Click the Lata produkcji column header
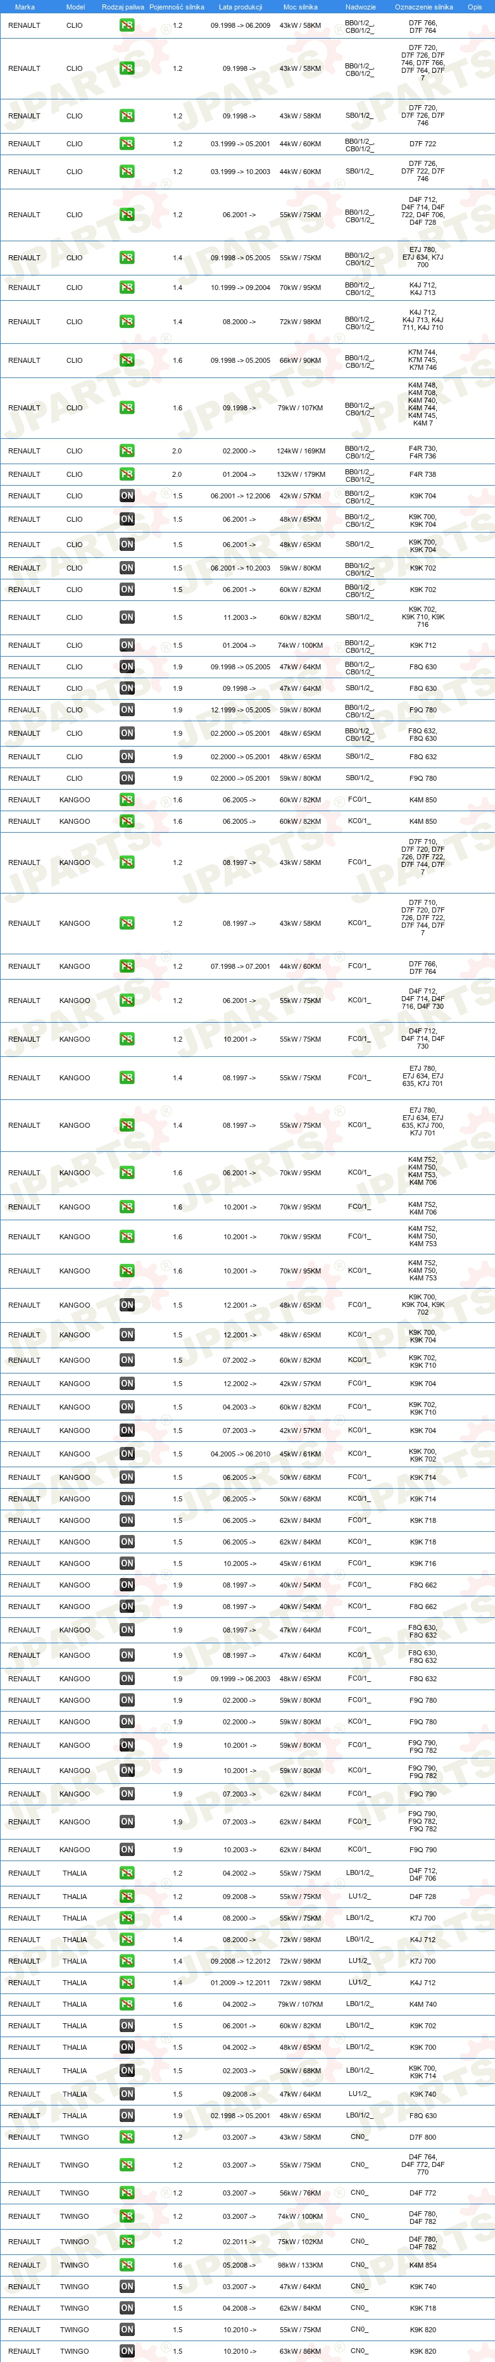Screen dimensions: 495x2362 pos(240,6)
